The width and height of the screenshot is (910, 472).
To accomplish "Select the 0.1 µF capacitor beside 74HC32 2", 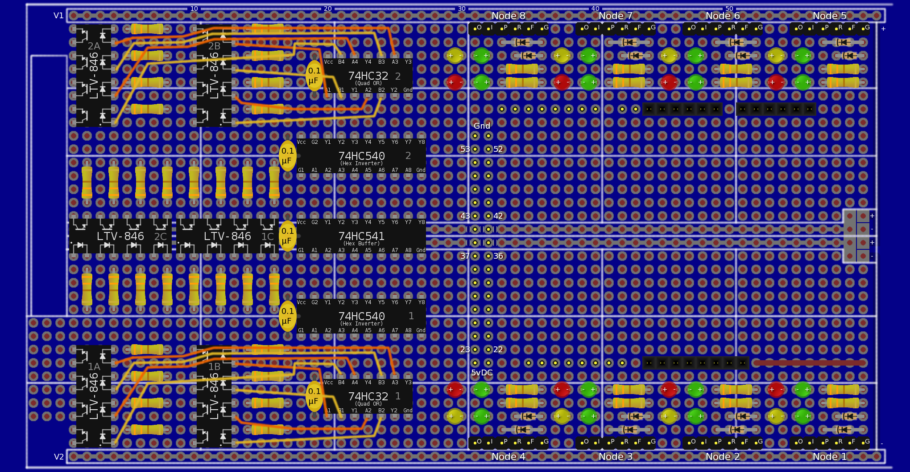I will 314,76.
